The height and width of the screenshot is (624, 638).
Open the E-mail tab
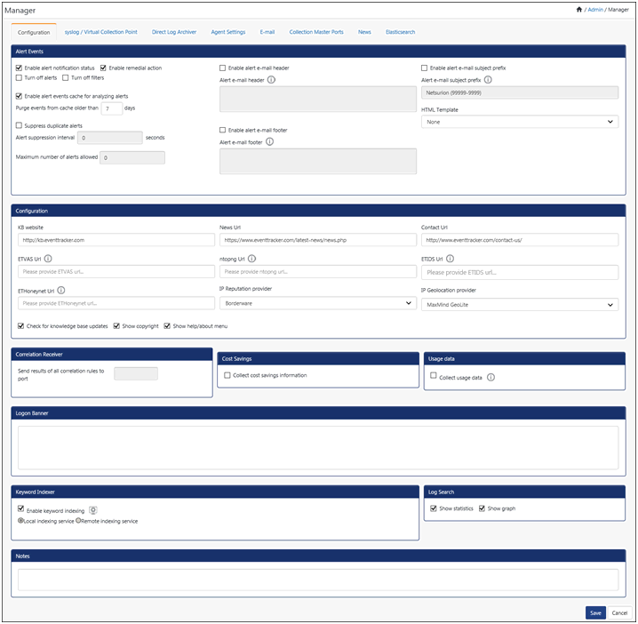click(267, 32)
